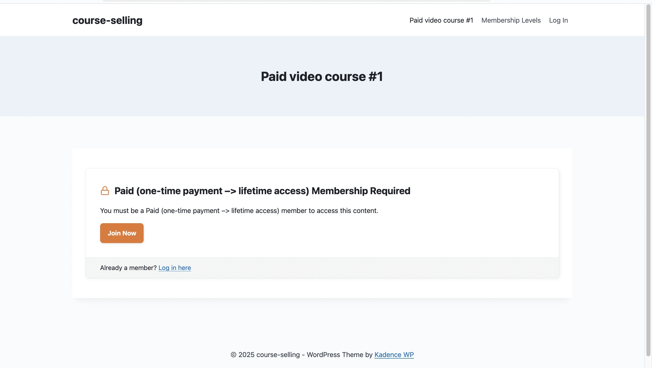The width and height of the screenshot is (652, 368).
Task: Click the 'You must be a Paid' paragraph
Action: coord(239,211)
